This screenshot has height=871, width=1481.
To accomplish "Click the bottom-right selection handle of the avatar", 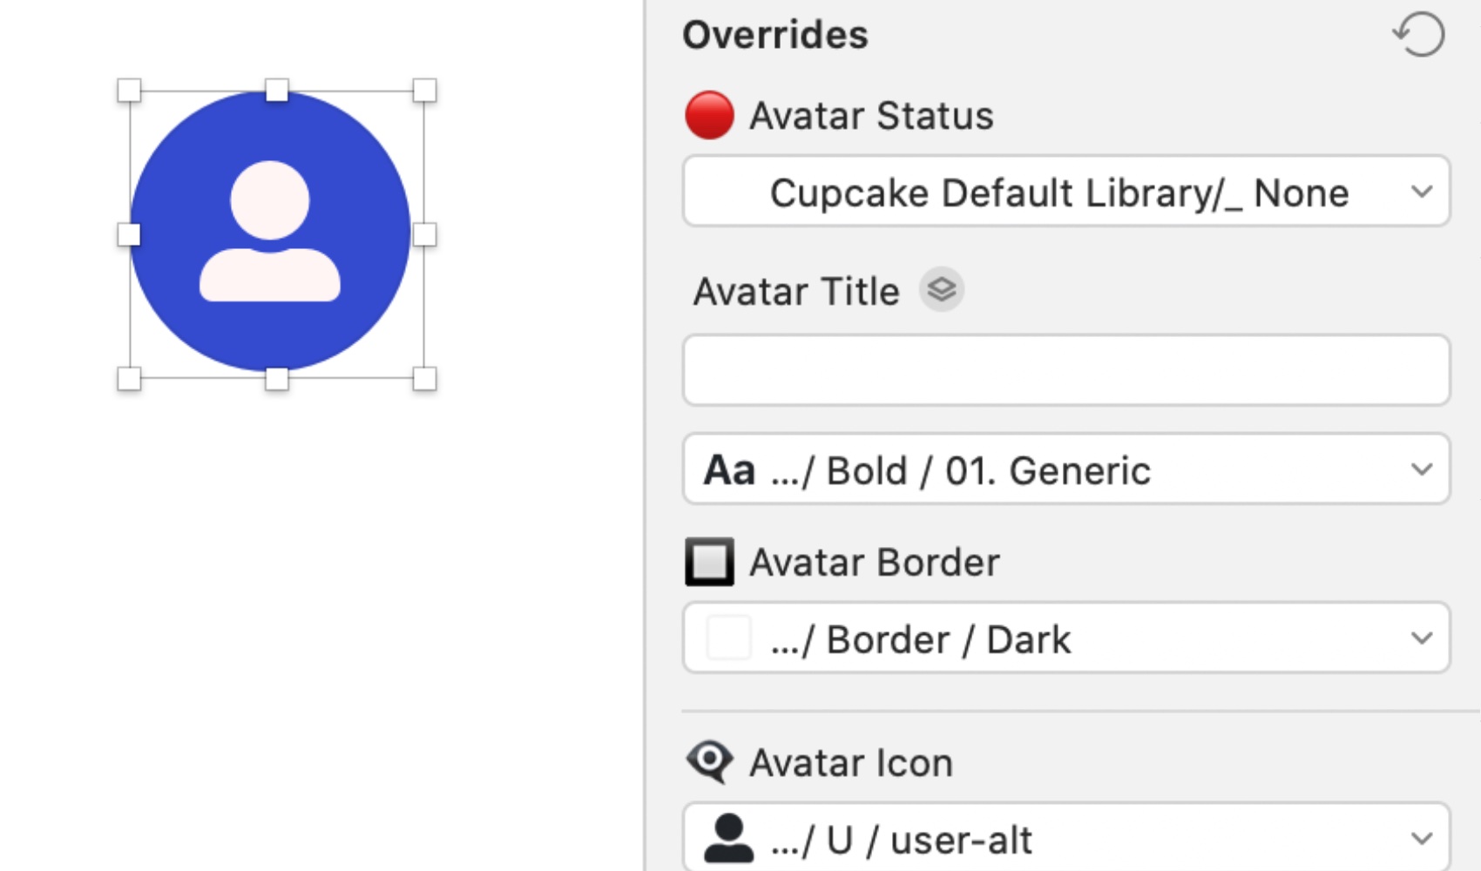I will (424, 379).
